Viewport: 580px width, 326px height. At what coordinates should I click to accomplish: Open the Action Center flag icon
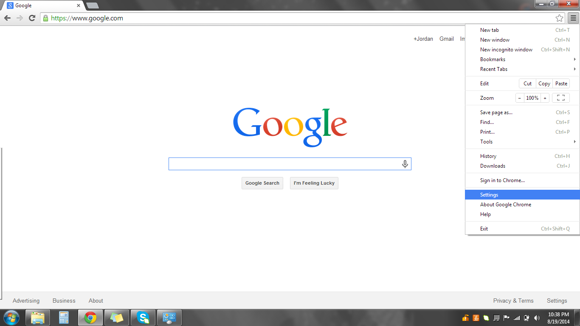point(507,318)
